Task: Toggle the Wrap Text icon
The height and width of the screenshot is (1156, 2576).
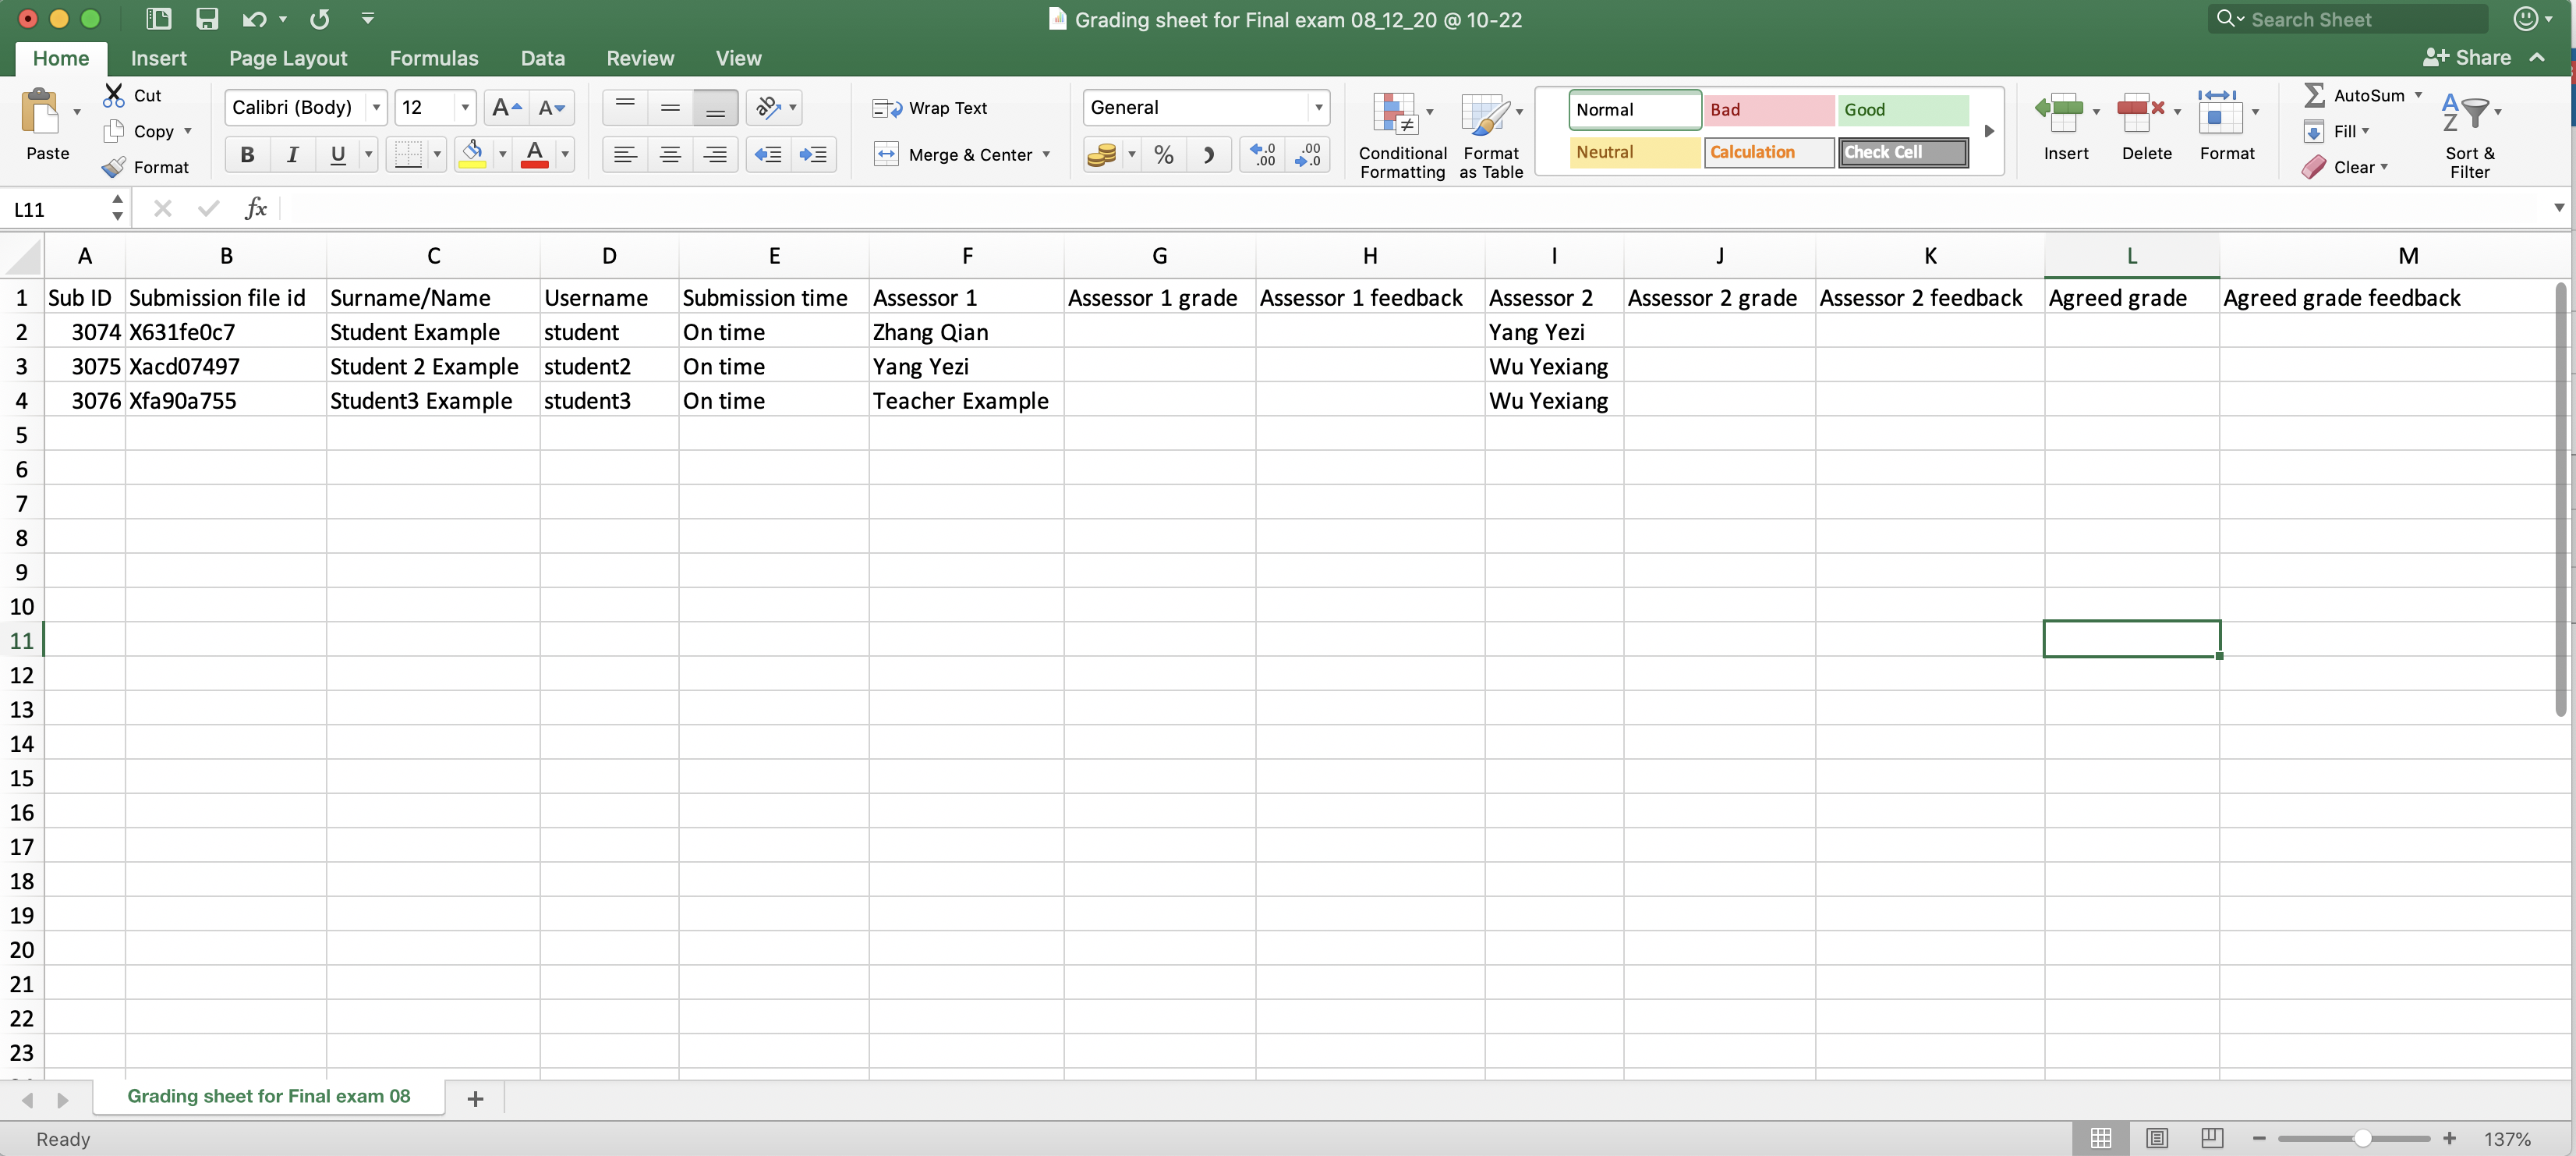Action: 933,108
